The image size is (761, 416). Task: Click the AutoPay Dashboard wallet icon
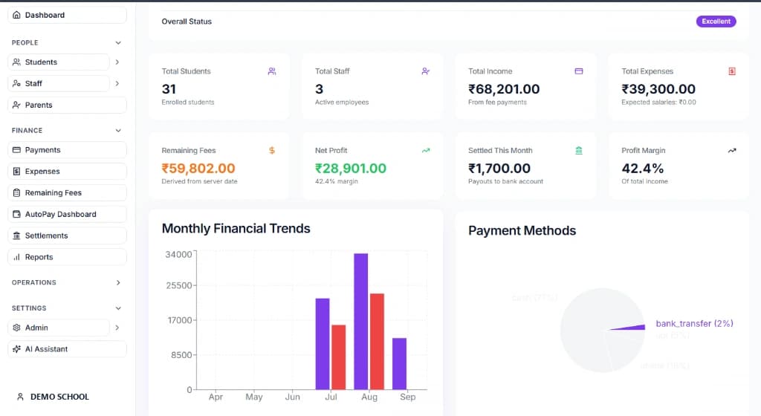click(16, 214)
